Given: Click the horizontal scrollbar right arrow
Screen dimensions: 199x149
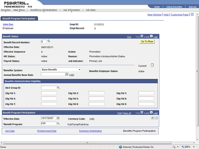Looking at the screenshot, I should [194, 143].
